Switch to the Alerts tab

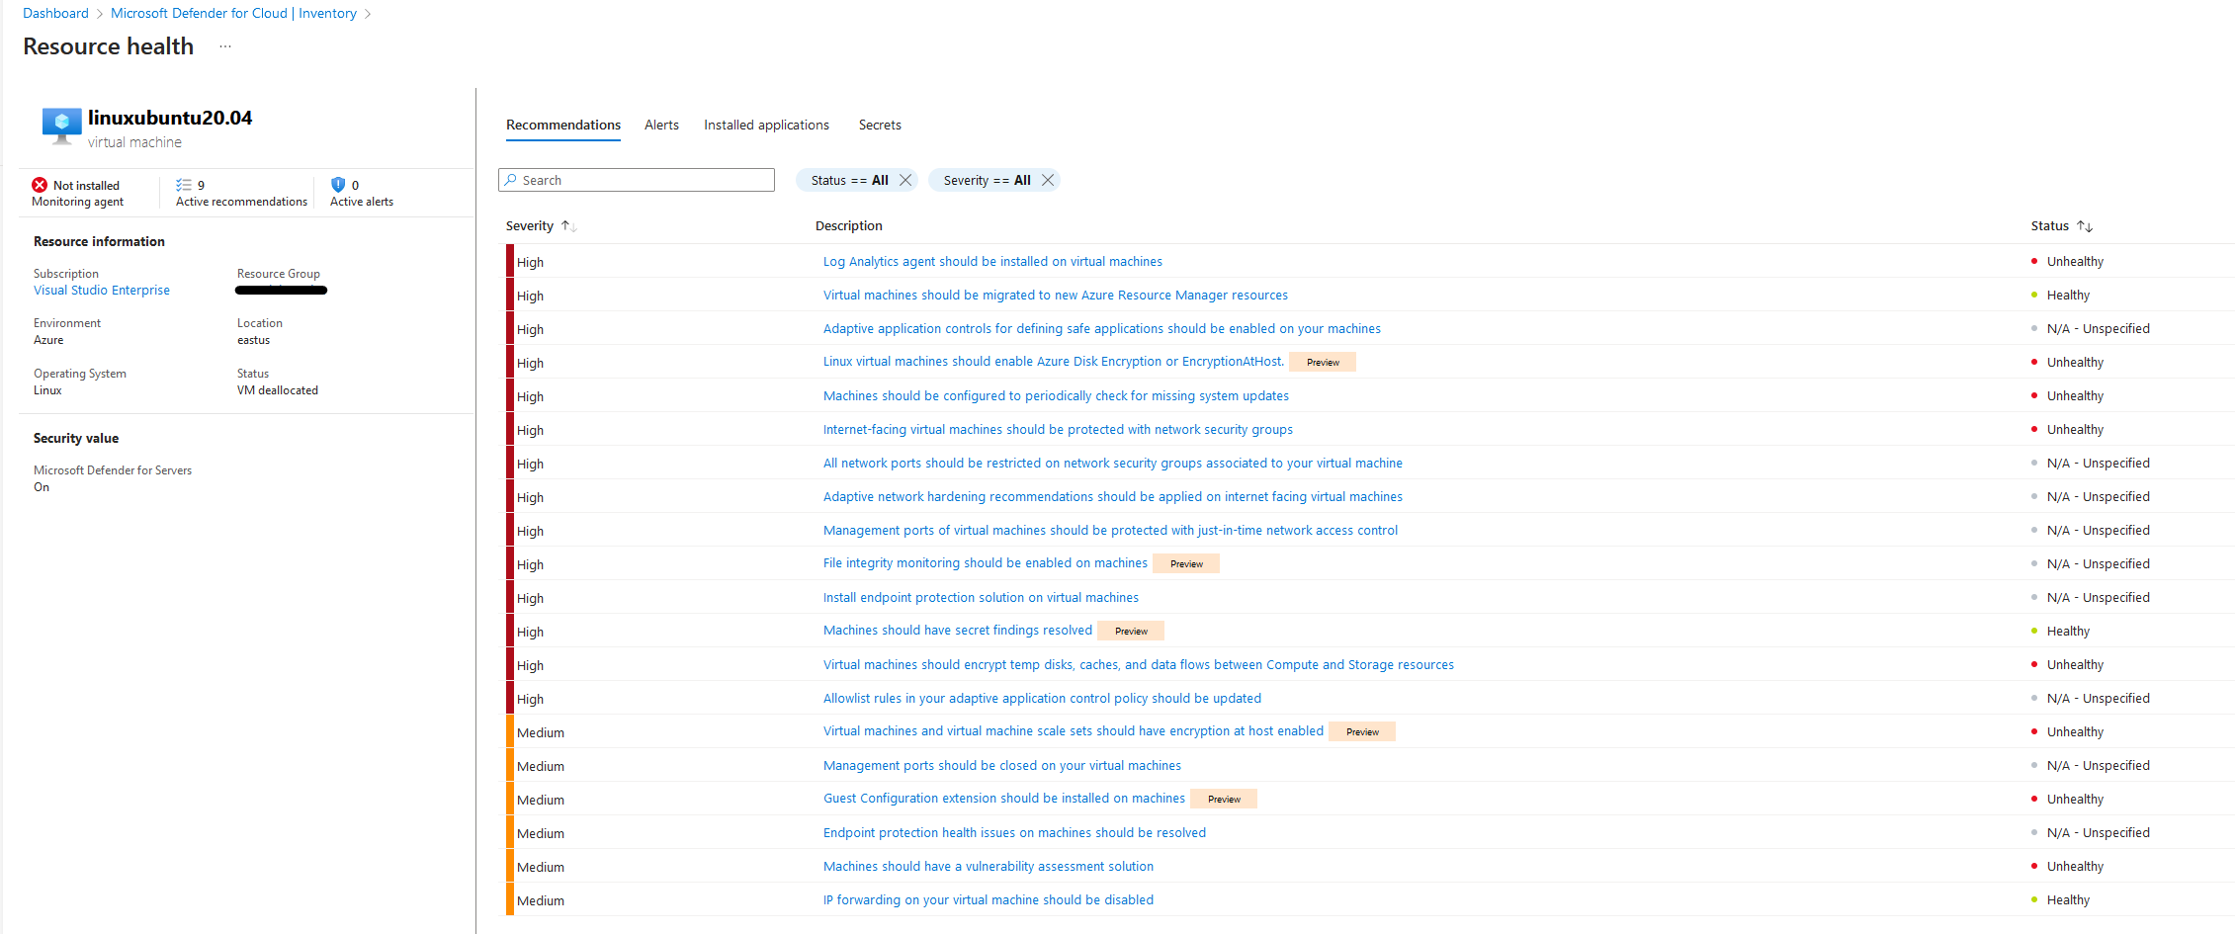(661, 125)
